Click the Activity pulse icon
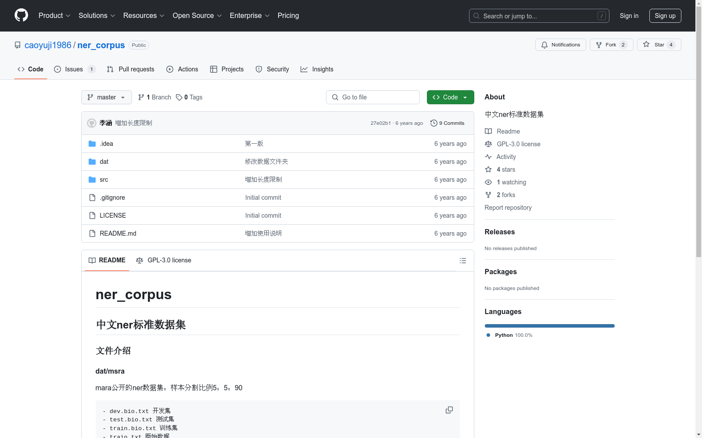The width and height of the screenshot is (702, 438). point(488,157)
